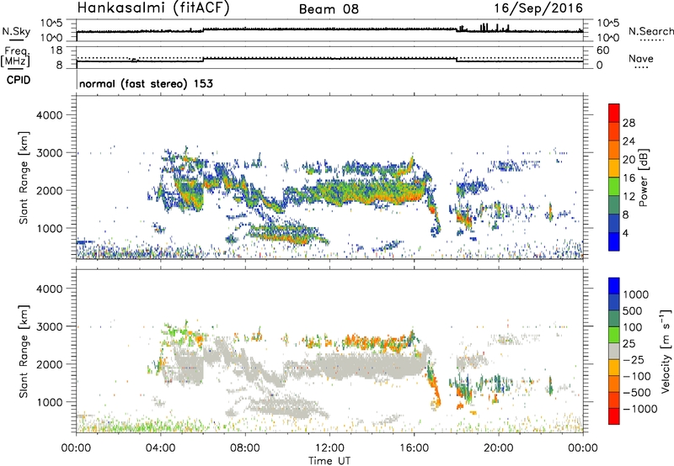Pick the blue bottom segment of Power color bar
Viewport: 674px width, 466px height.
(614, 241)
